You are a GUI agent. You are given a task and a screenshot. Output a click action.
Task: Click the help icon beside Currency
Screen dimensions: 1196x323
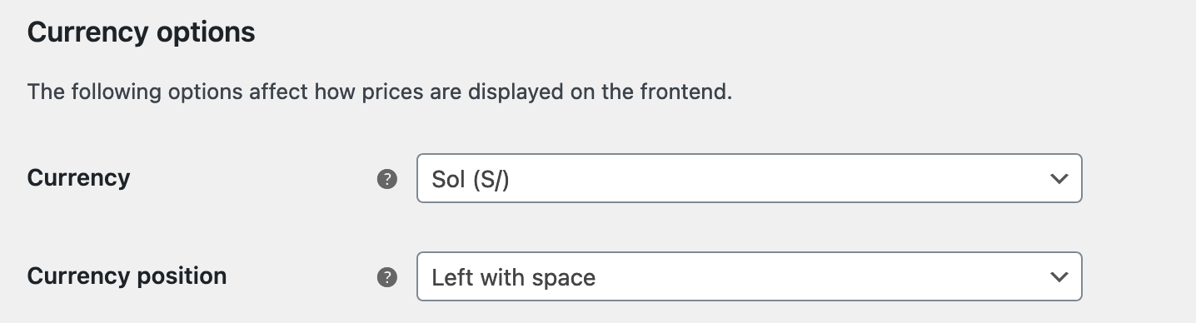pyautogui.click(x=386, y=179)
